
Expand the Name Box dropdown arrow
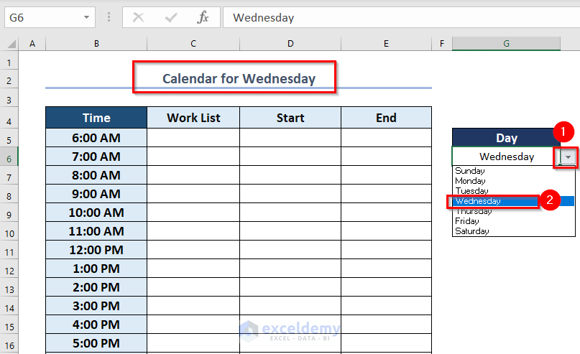point(86,17)
